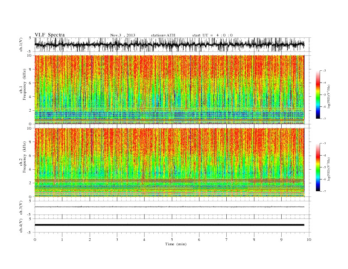Click the "10" tick on the time axis
This screenshot has width=348, height=269.
point(309,240)
